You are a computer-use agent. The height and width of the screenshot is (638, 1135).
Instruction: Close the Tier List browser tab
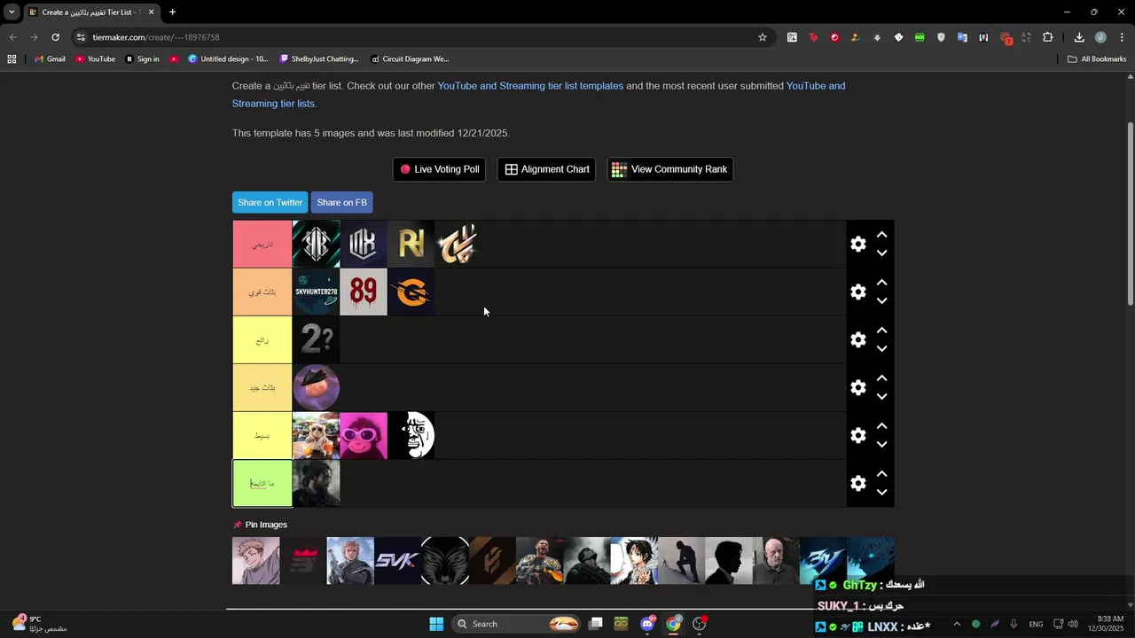[151, 12]
